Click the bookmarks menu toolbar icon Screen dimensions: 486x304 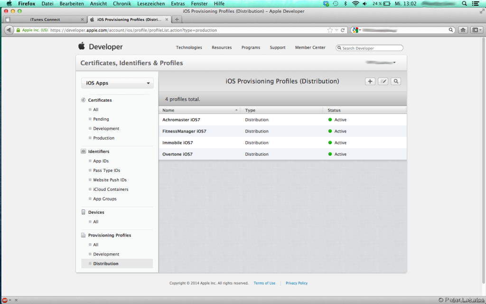click(477, 30)
